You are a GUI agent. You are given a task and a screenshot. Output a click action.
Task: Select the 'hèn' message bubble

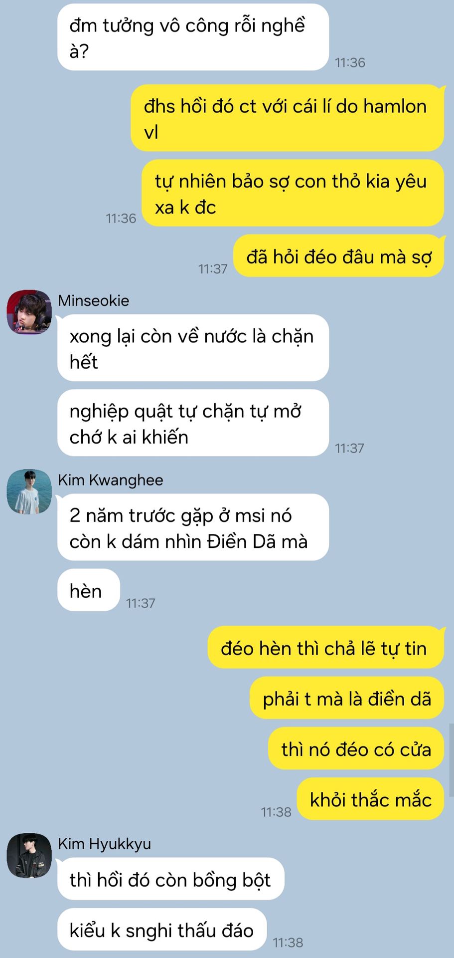[x=89, y=590]
